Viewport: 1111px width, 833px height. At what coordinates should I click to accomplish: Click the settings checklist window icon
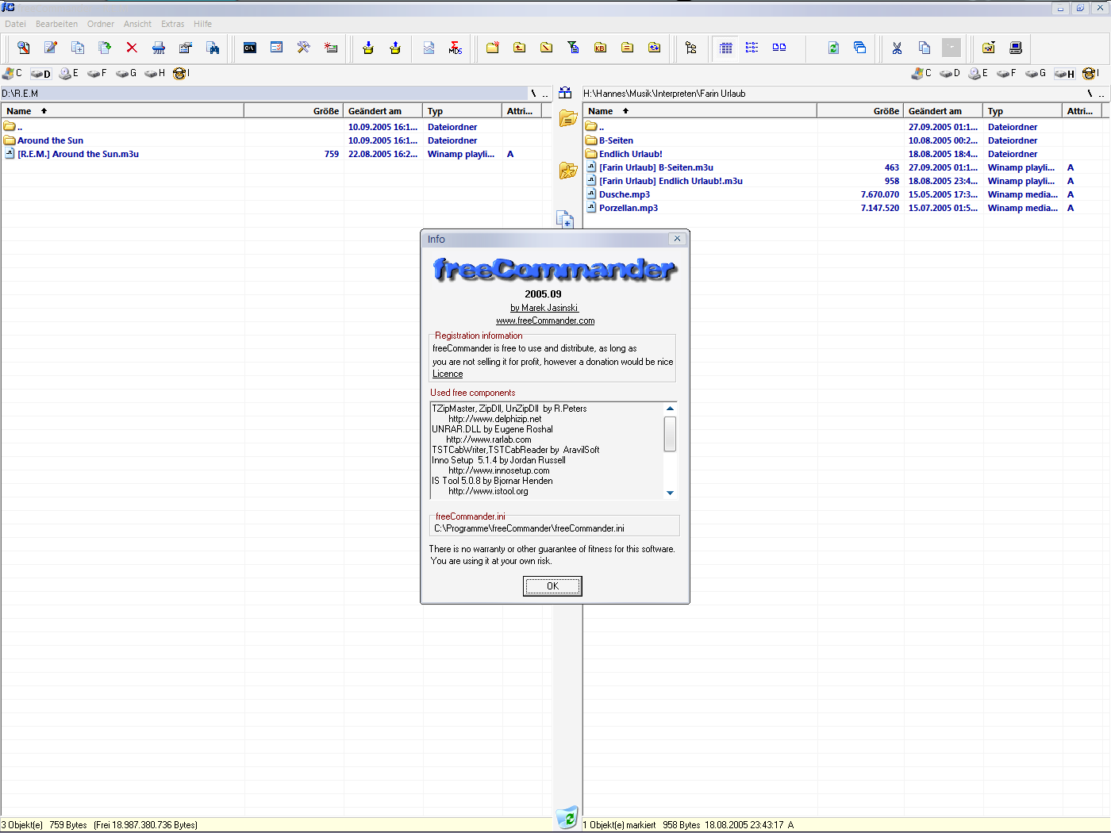pyautogui.click(x=277, y=48)
